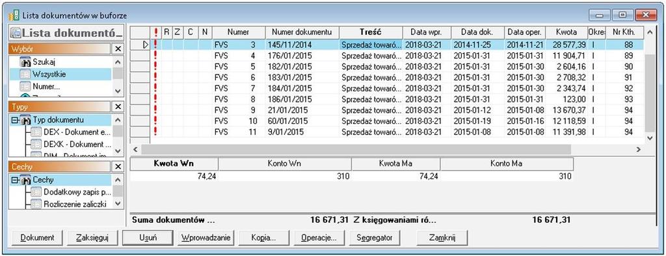Sort by the Numer dokumentu column header
Image resolution: width=666 pixels, height=256 pixels.
(x=302, y=32)
